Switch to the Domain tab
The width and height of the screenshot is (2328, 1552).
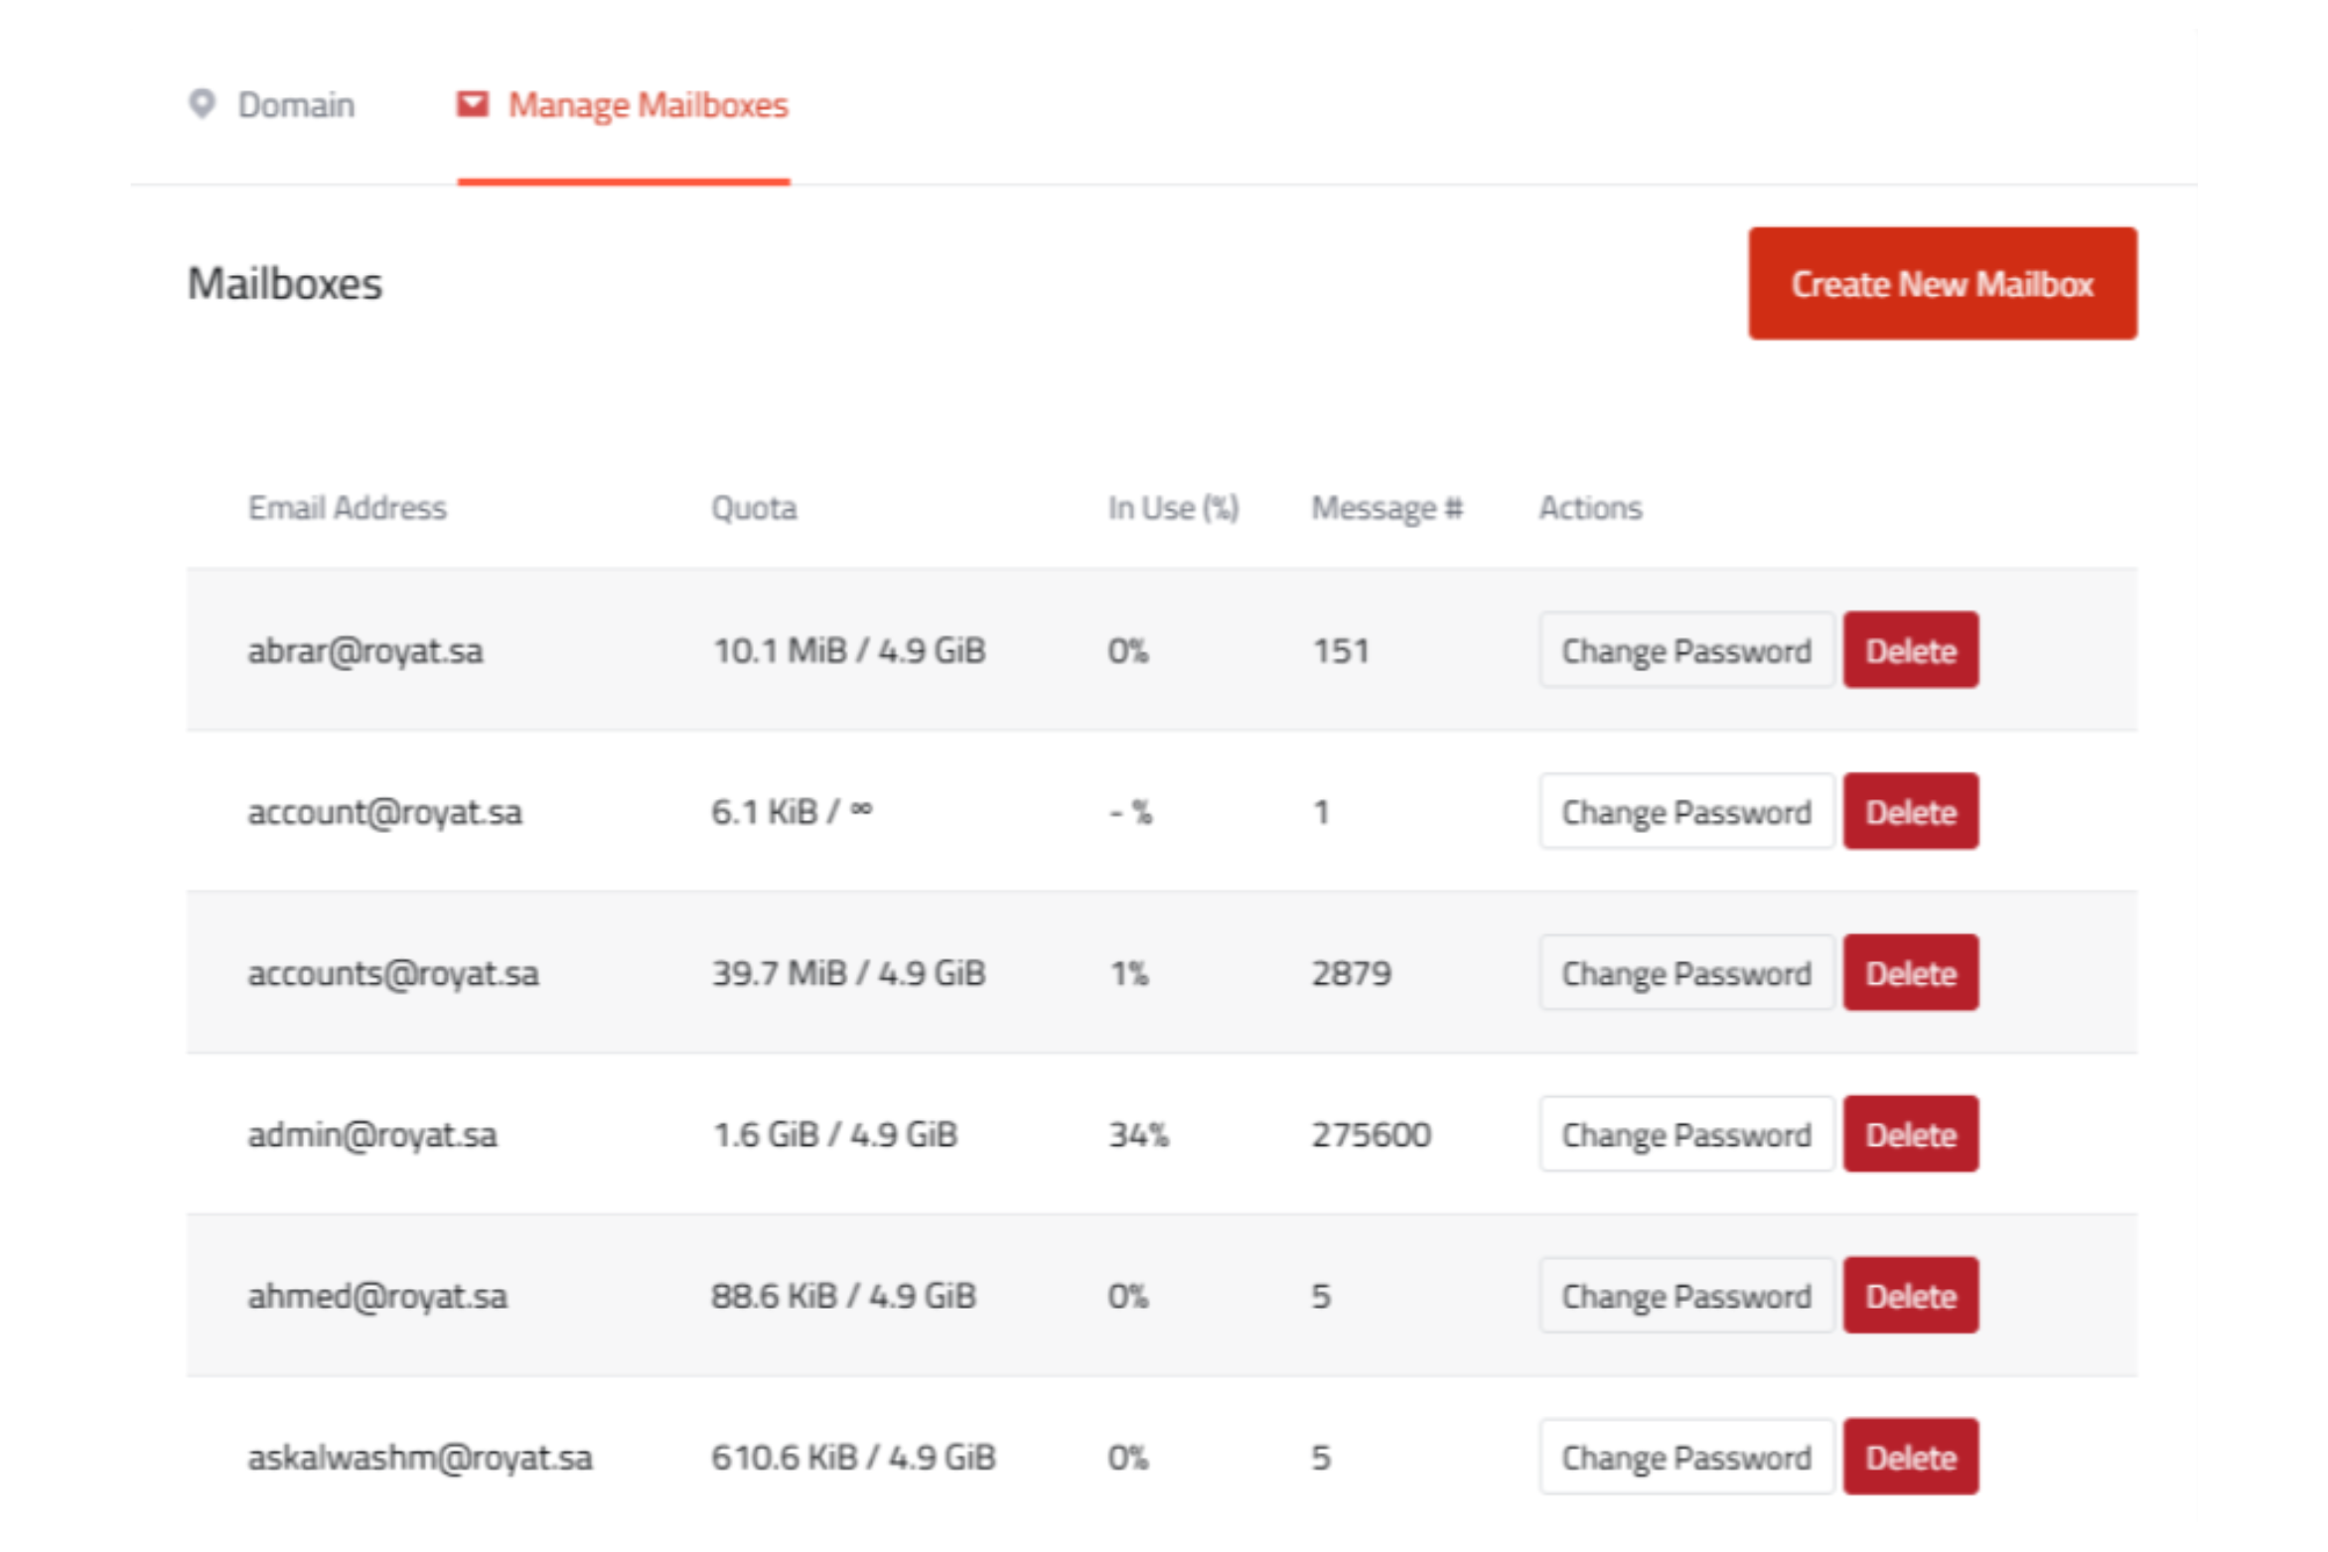[x=295, y=105]
